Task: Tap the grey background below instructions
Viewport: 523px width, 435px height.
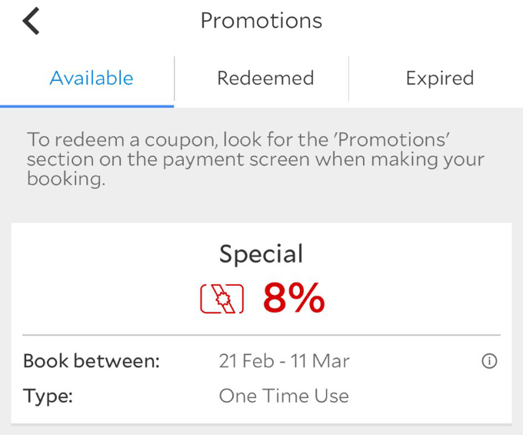Action: (x=261, y=206)
